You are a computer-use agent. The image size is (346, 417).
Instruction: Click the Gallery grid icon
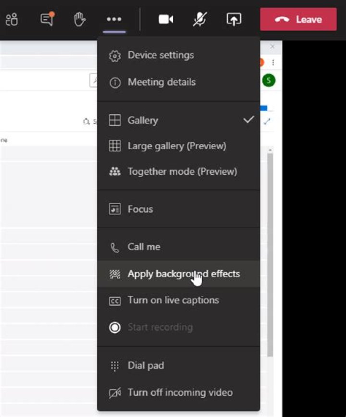click(115, 120)
